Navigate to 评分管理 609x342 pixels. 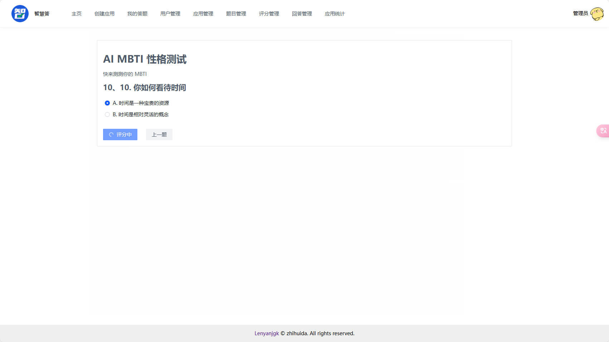[x=269, y=14]
